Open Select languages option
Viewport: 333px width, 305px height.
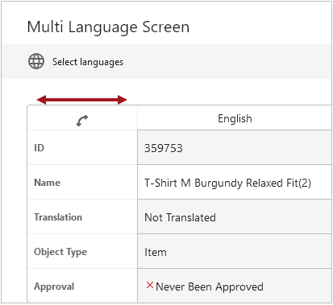tap(88, 62)
